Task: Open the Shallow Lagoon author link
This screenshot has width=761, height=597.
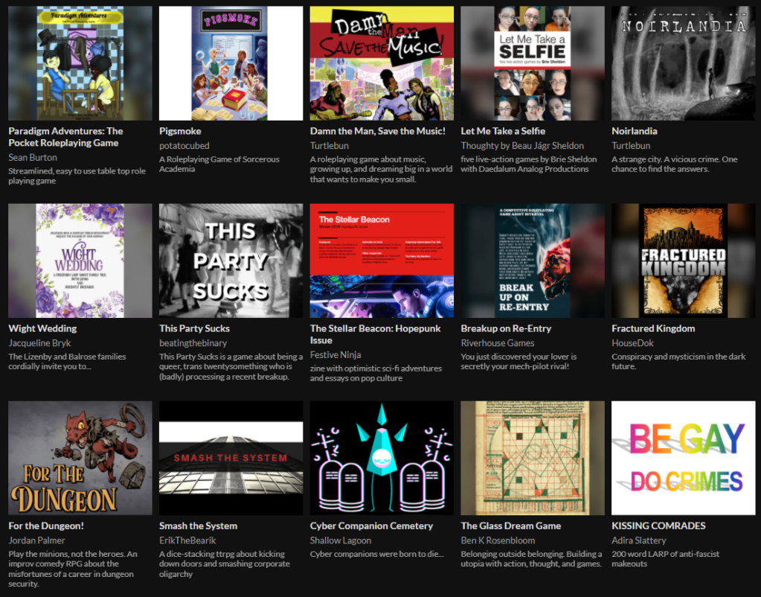Action: (x=340, y=540)
